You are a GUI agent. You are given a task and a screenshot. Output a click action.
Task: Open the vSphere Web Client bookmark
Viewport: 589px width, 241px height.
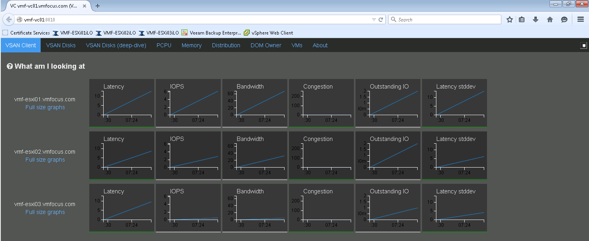click(268, 33)
